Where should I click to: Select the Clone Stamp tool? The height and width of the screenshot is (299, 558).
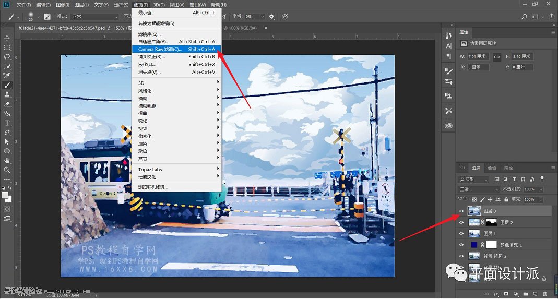(7, 94)
